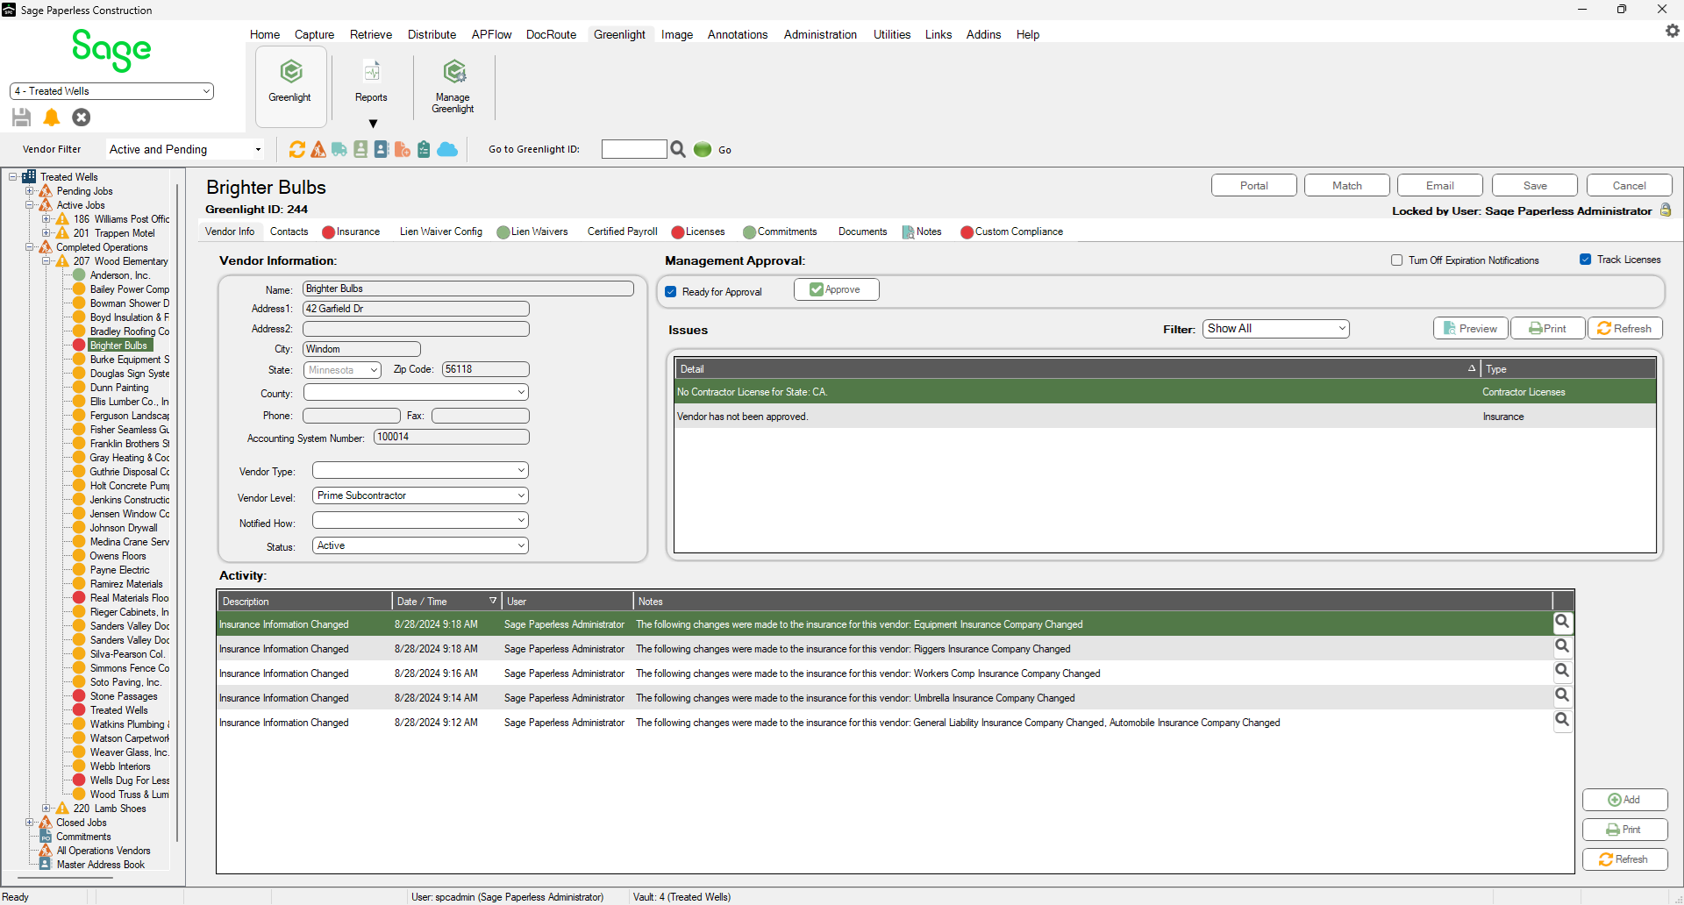Click the Match button
The height and width of the screenshot is (905, 1684).
coord(1347,186)
